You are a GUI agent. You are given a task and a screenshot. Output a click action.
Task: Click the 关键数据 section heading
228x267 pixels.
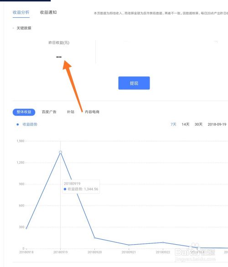point(24,28)
